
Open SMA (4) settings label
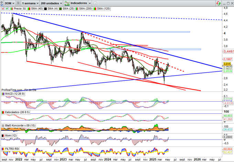(53, 9)
